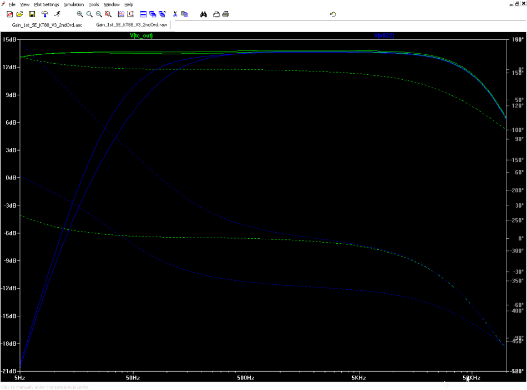
Task: Click the 12dB label on left axis
Action: 9,67
